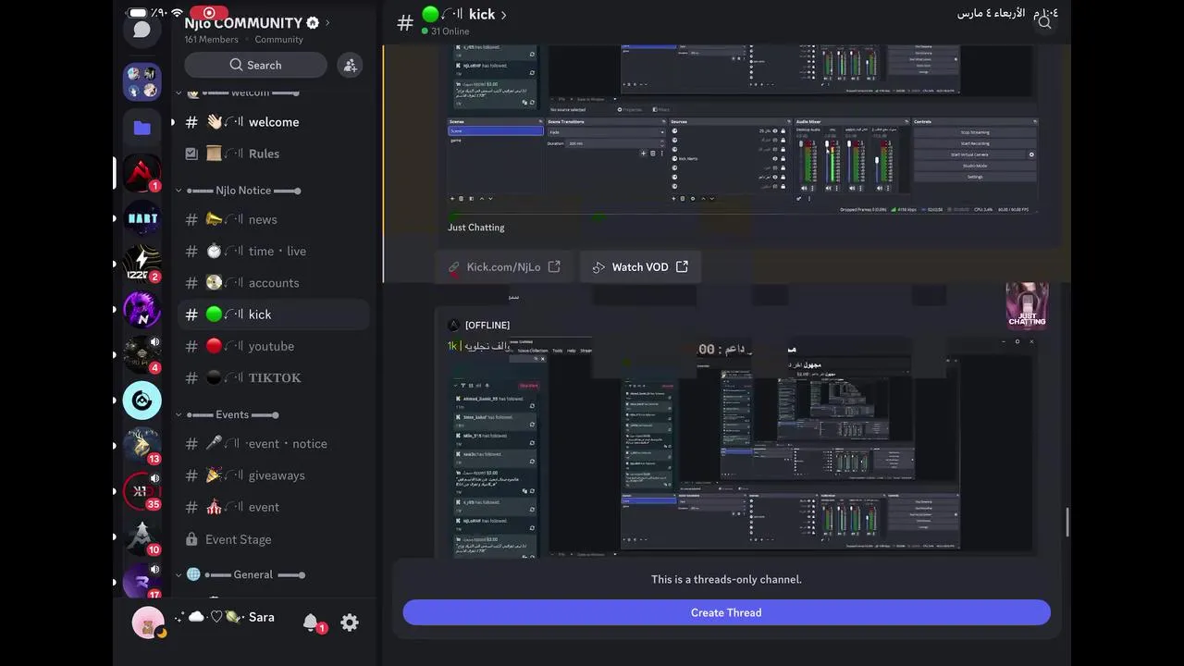The height and width of the screenshot is (666, 1184).
Task: Open the welcome channel
Action: 273,122
